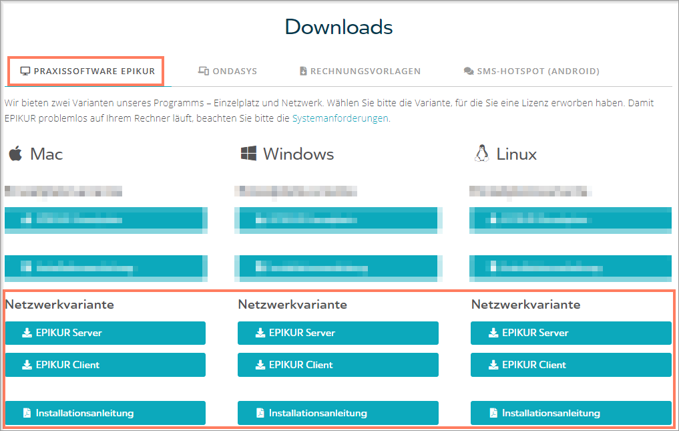Open the Praxissoftware EPIKUR tab
679x431 pixels.
87,71
